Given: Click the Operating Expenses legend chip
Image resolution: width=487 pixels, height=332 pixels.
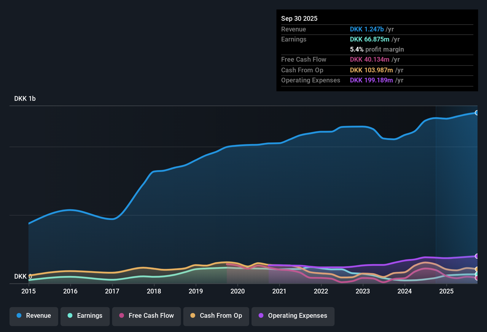Looking at the screenshot, I should point(293,316).
